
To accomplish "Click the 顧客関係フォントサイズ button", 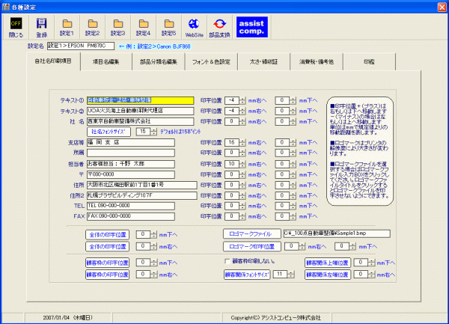I will click(247, 275).
